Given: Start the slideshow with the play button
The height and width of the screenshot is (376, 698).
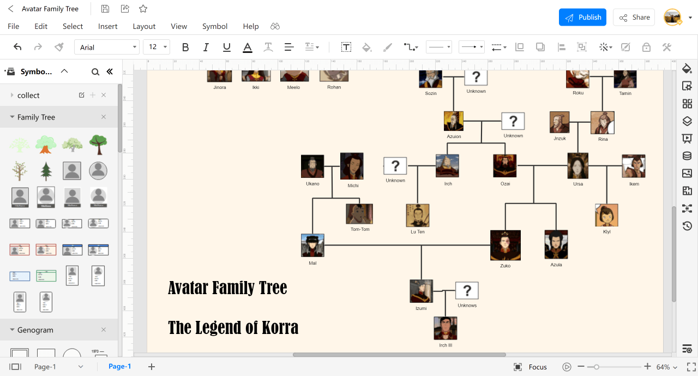Looking at the screenshot, I should pyautogui.click(x=567, y=367).
